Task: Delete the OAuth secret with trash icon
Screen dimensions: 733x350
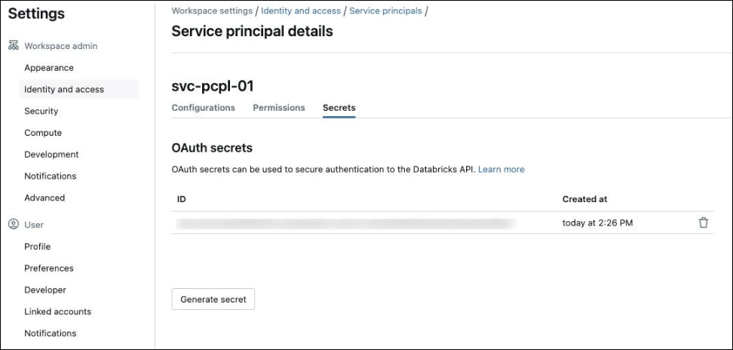Action: 703,223
